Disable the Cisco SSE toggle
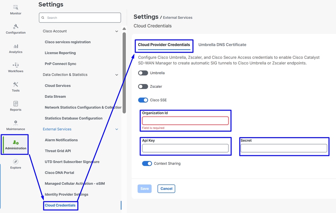Screen dimensions: 336x213 point(143,100)
